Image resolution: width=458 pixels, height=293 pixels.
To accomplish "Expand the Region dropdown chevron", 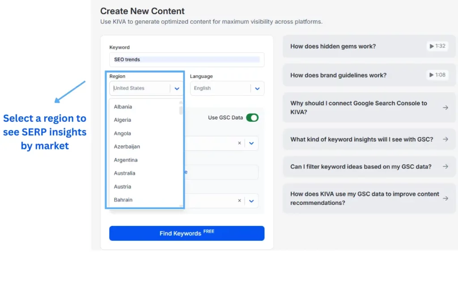I will pos(177,89).
